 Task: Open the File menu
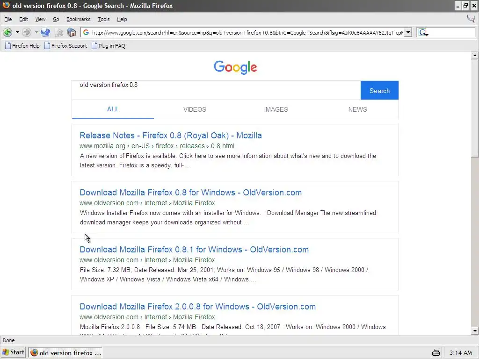pos(8,19)
